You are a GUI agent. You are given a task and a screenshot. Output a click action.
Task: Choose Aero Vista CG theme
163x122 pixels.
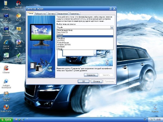(x=85, y=32)
